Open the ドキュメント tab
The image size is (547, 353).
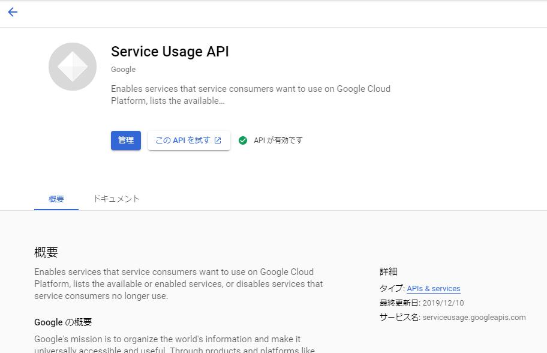[x=116, y=199]
